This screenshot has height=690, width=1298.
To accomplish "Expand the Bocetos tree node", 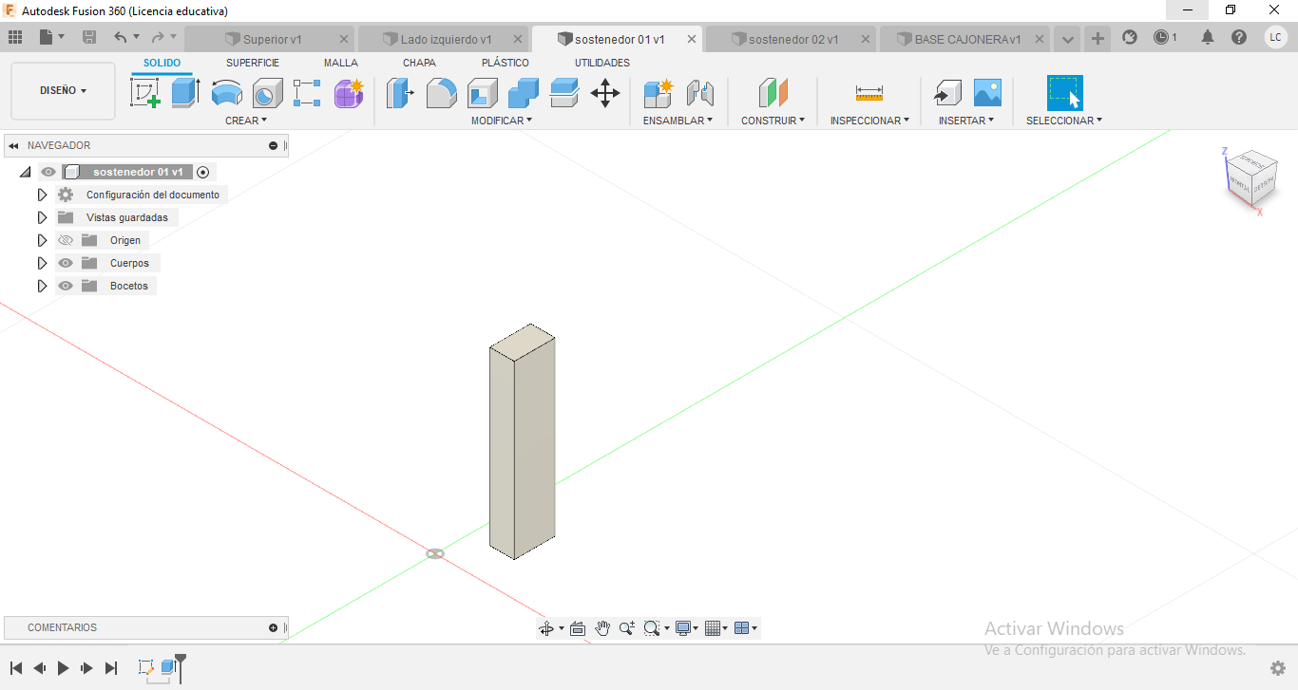I will 42,286.
